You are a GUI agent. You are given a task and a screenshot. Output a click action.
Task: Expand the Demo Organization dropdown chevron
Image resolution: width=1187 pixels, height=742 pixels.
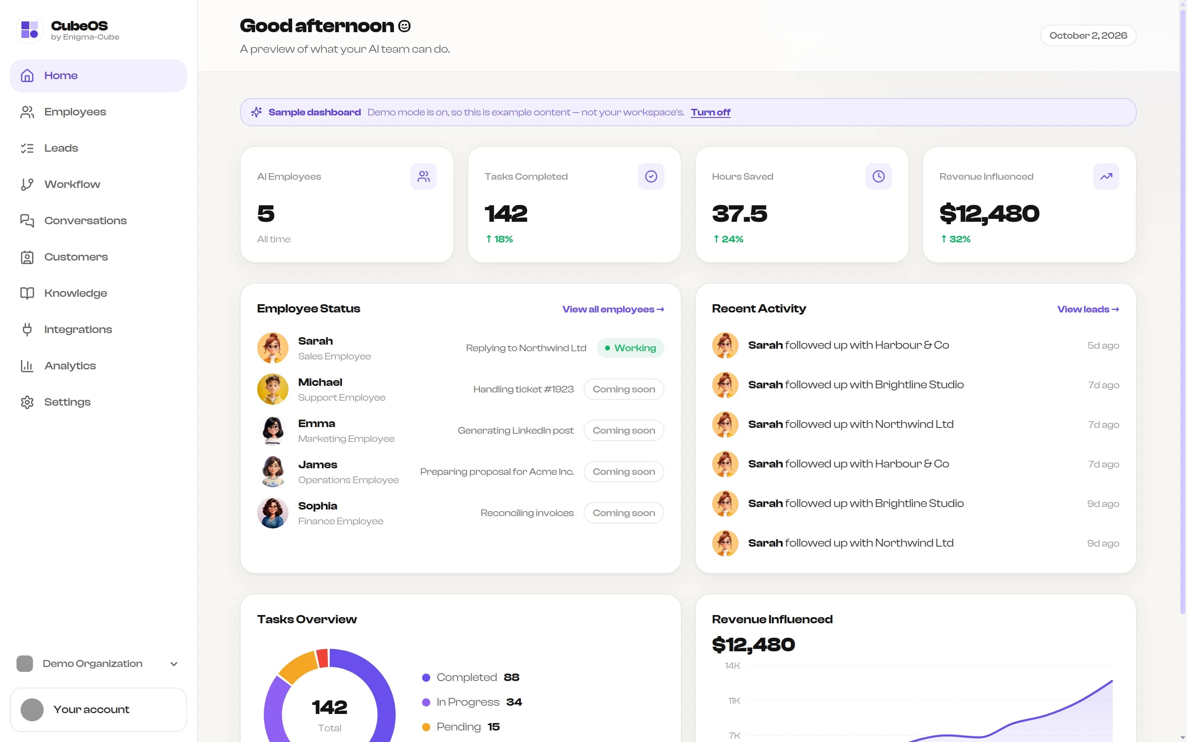(x=174, y=664)
